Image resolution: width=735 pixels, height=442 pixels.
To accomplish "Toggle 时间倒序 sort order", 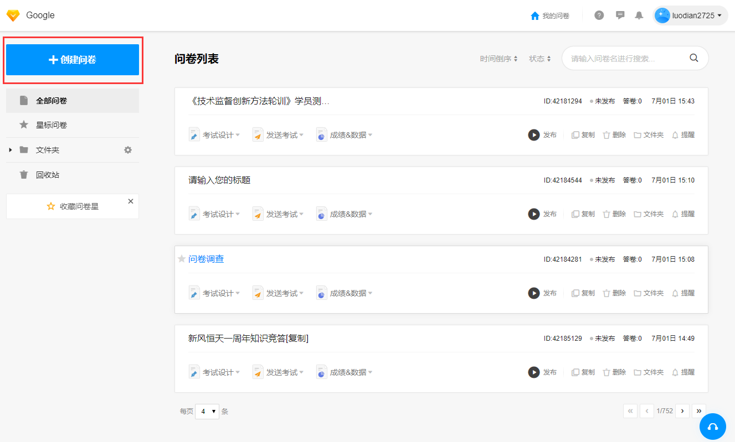I will click(x=498, y=59).
